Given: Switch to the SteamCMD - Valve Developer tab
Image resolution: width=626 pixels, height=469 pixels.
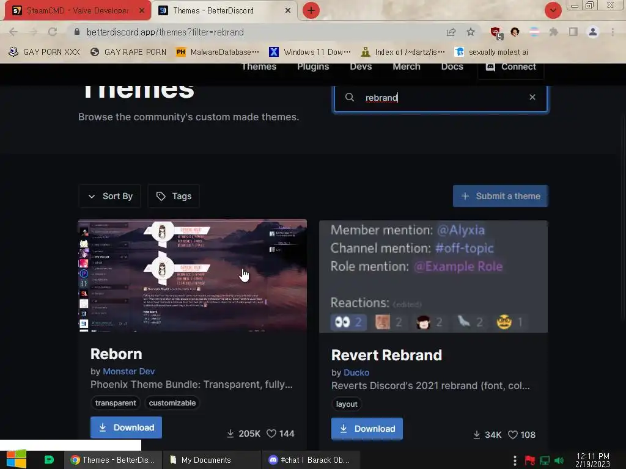Looking at the screenshot, I should point(78,10).
